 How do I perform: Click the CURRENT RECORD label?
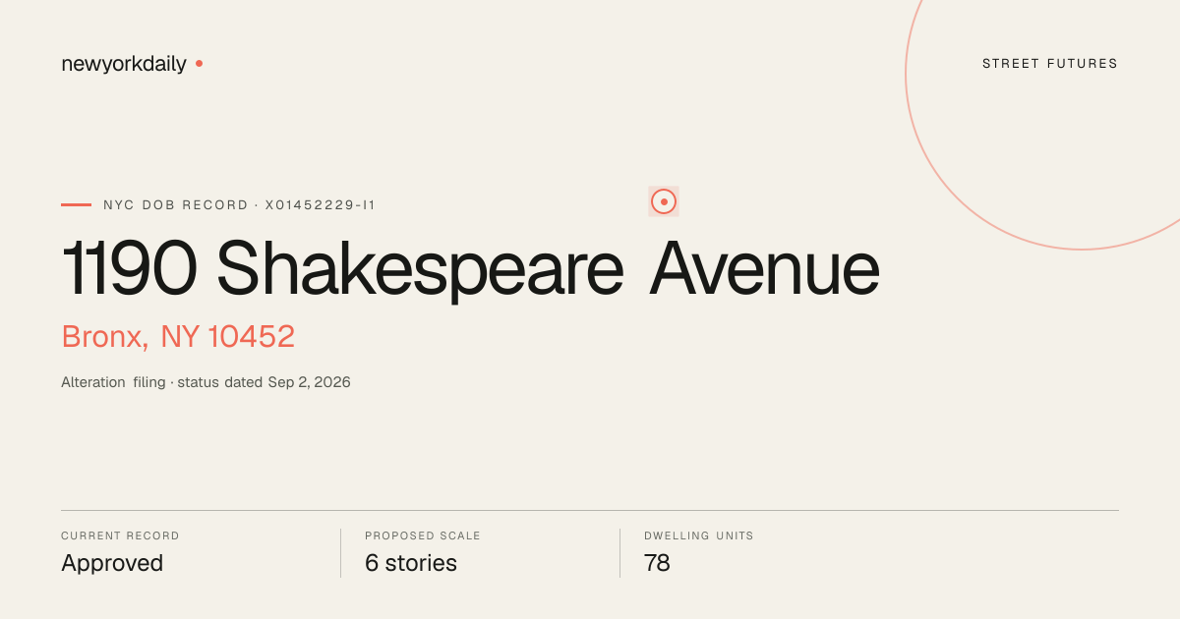click(120, 536)
